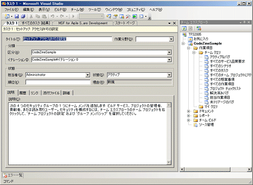
Task: Click the error list icon in bottom panel
Action: coord(5,175)
